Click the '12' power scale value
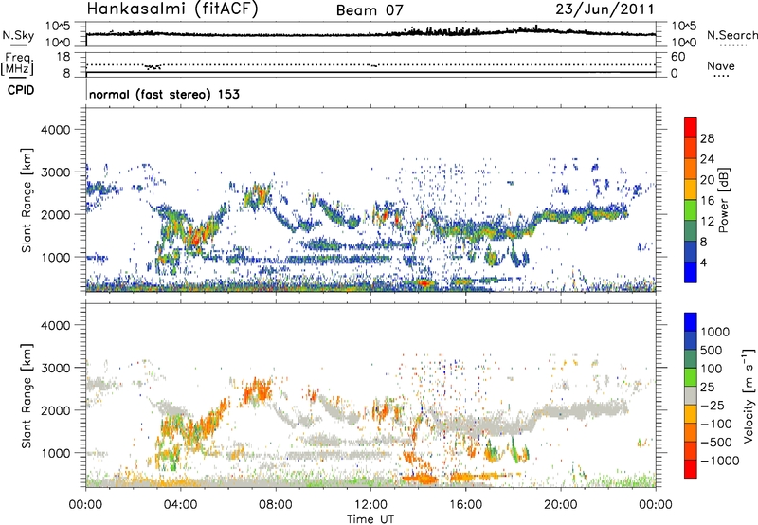Screen dimensions: 758x525 [707, 222]
